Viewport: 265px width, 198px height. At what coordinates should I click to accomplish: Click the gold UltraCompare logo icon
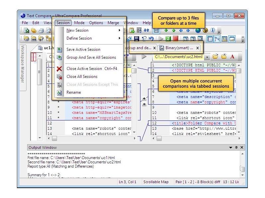[x=205, y=30]
